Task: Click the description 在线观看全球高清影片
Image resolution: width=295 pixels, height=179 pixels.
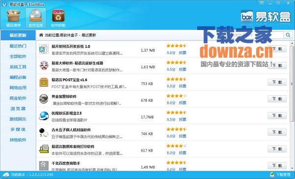Action: (69, 120)
